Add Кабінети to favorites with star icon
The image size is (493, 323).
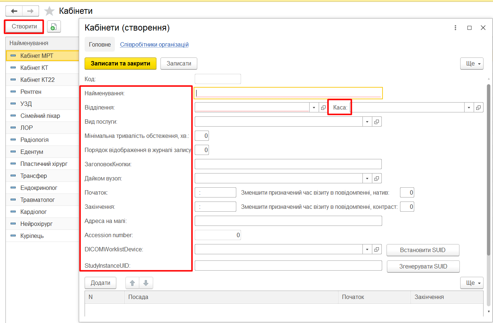point(49,11)
